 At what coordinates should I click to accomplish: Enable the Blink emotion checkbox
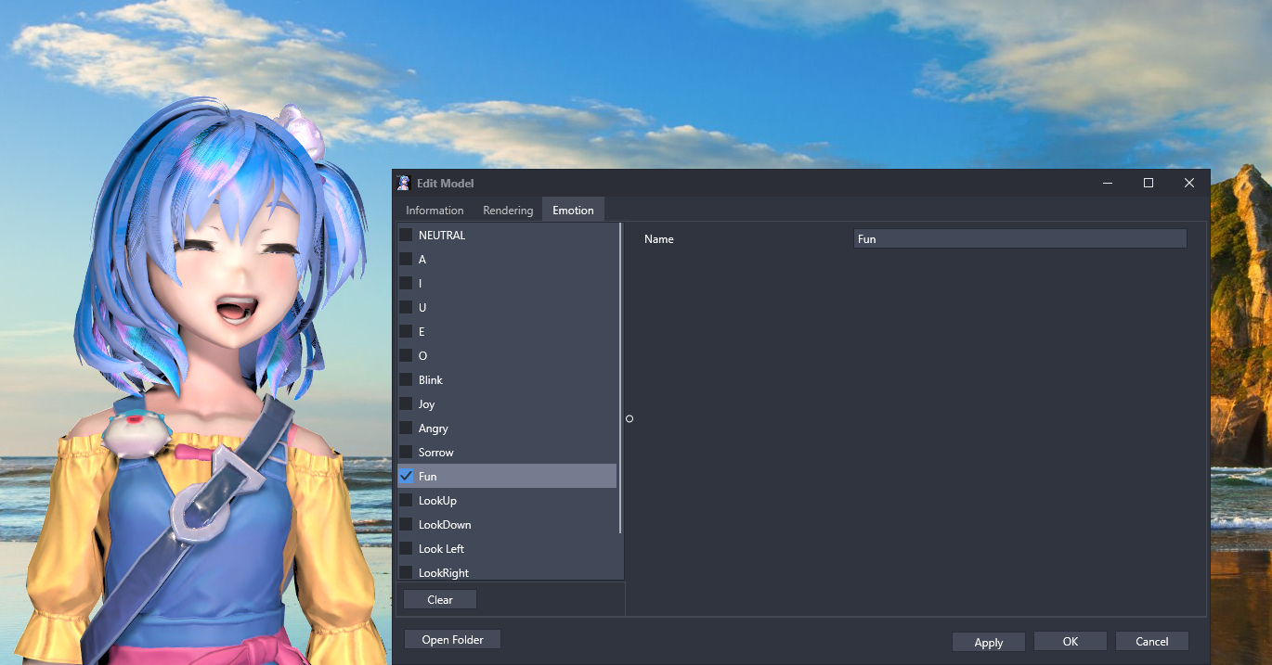[406, 380]
